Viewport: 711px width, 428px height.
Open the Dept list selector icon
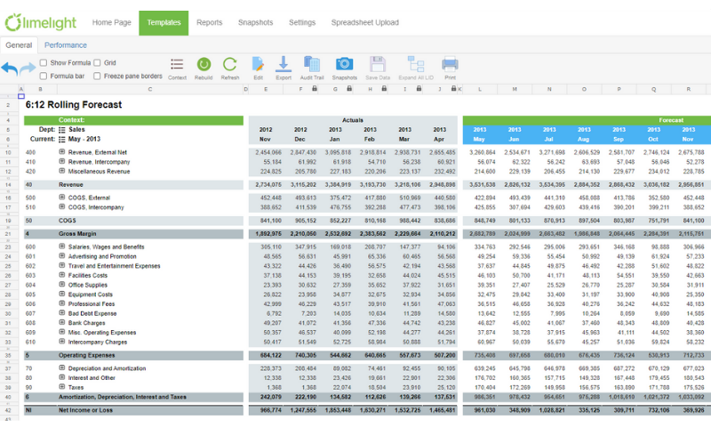(x=62, y=130)
